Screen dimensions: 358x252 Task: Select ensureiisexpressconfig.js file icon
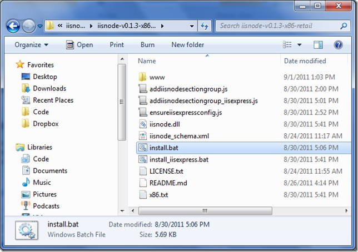click(143, 113)
